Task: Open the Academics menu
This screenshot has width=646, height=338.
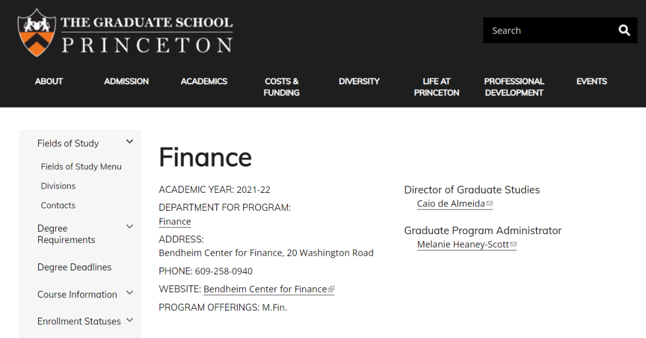Action: coord(204,81)
